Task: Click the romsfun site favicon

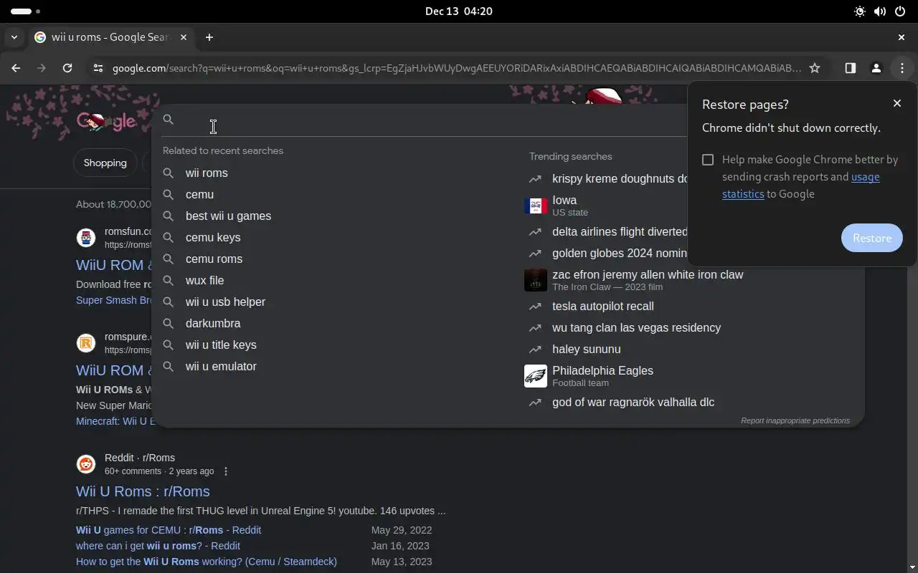Action: tap(86, 238)
